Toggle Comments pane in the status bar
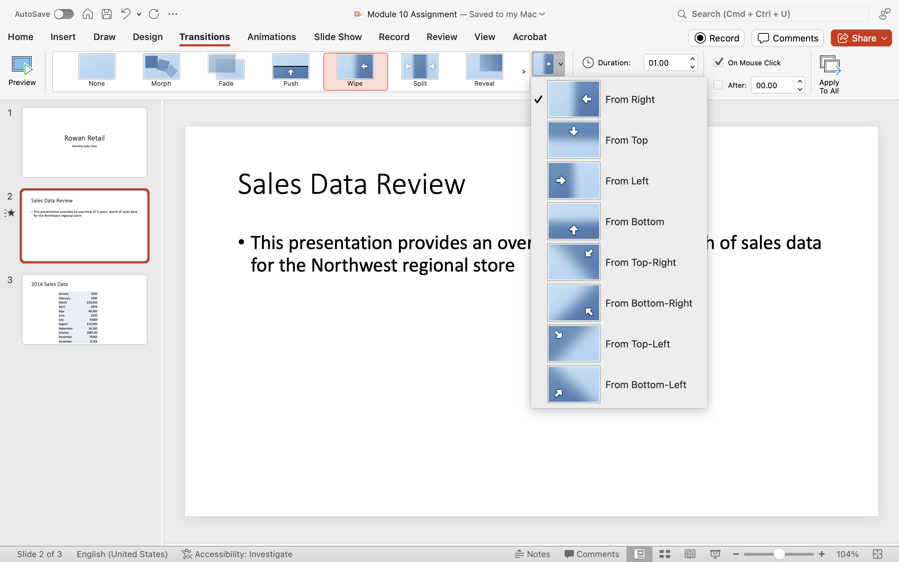The width and height of the screenshot is (899, 562). 591,554
